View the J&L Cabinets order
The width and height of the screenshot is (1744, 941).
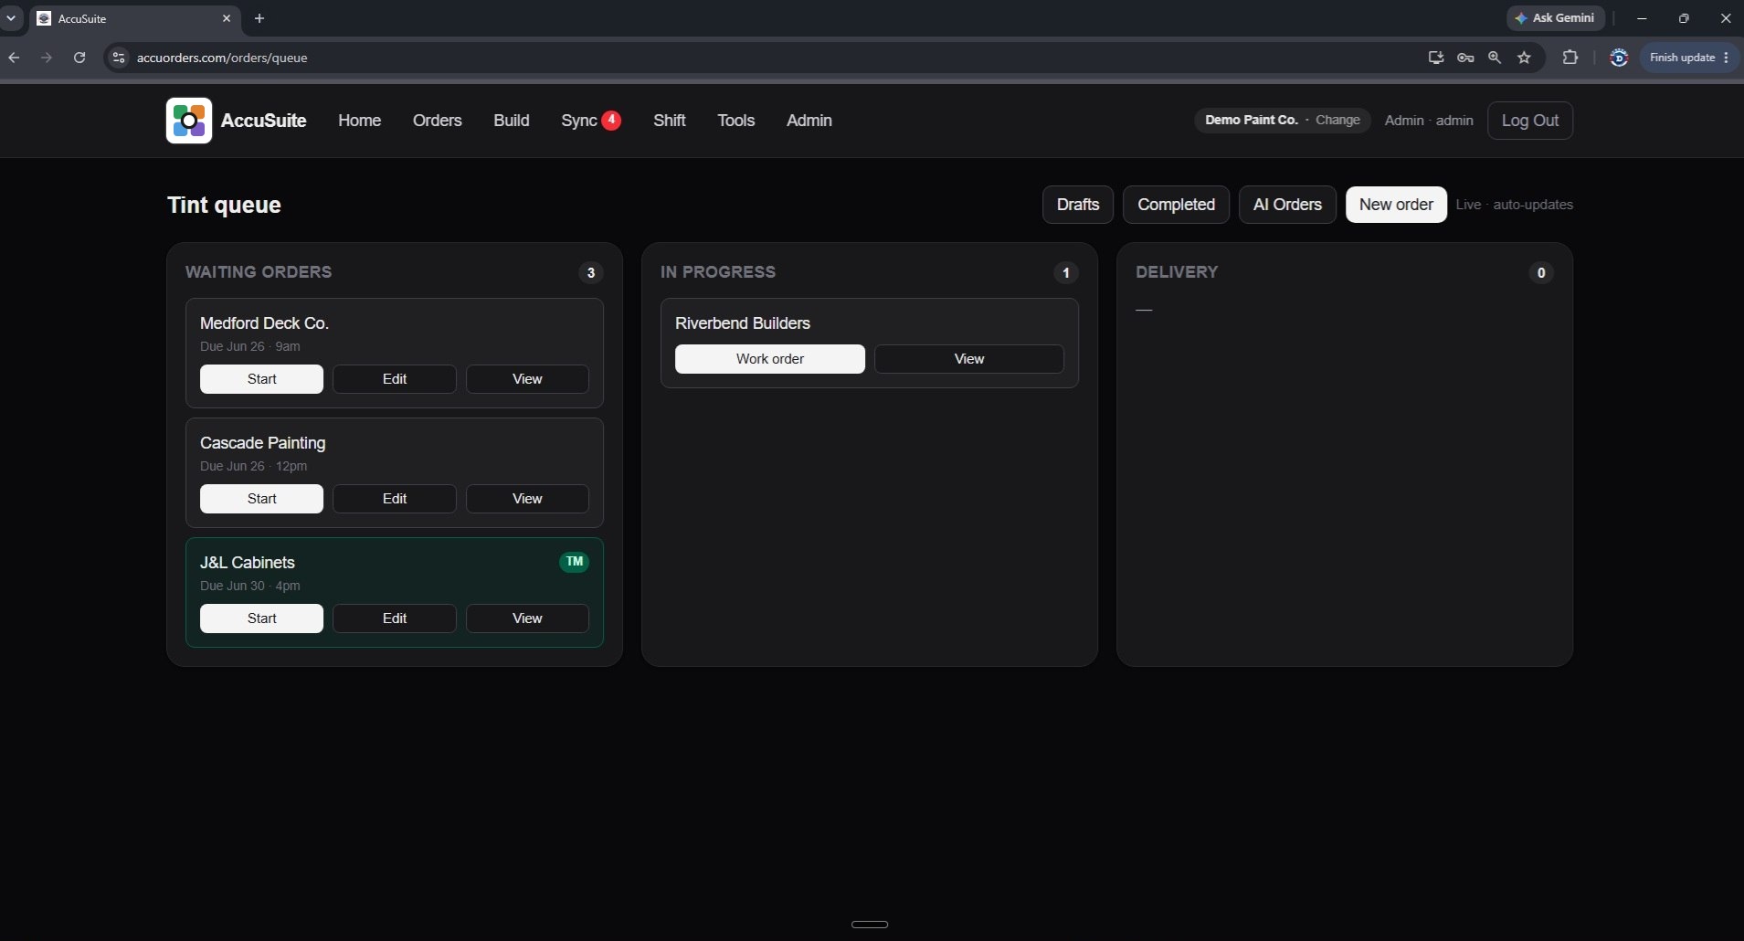click(x=527, y=619)
